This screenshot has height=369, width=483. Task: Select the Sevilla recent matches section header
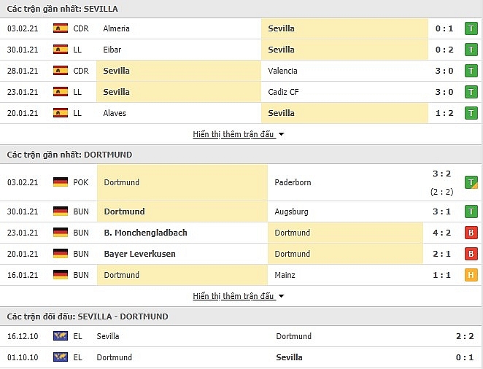(x=63, y=9)
